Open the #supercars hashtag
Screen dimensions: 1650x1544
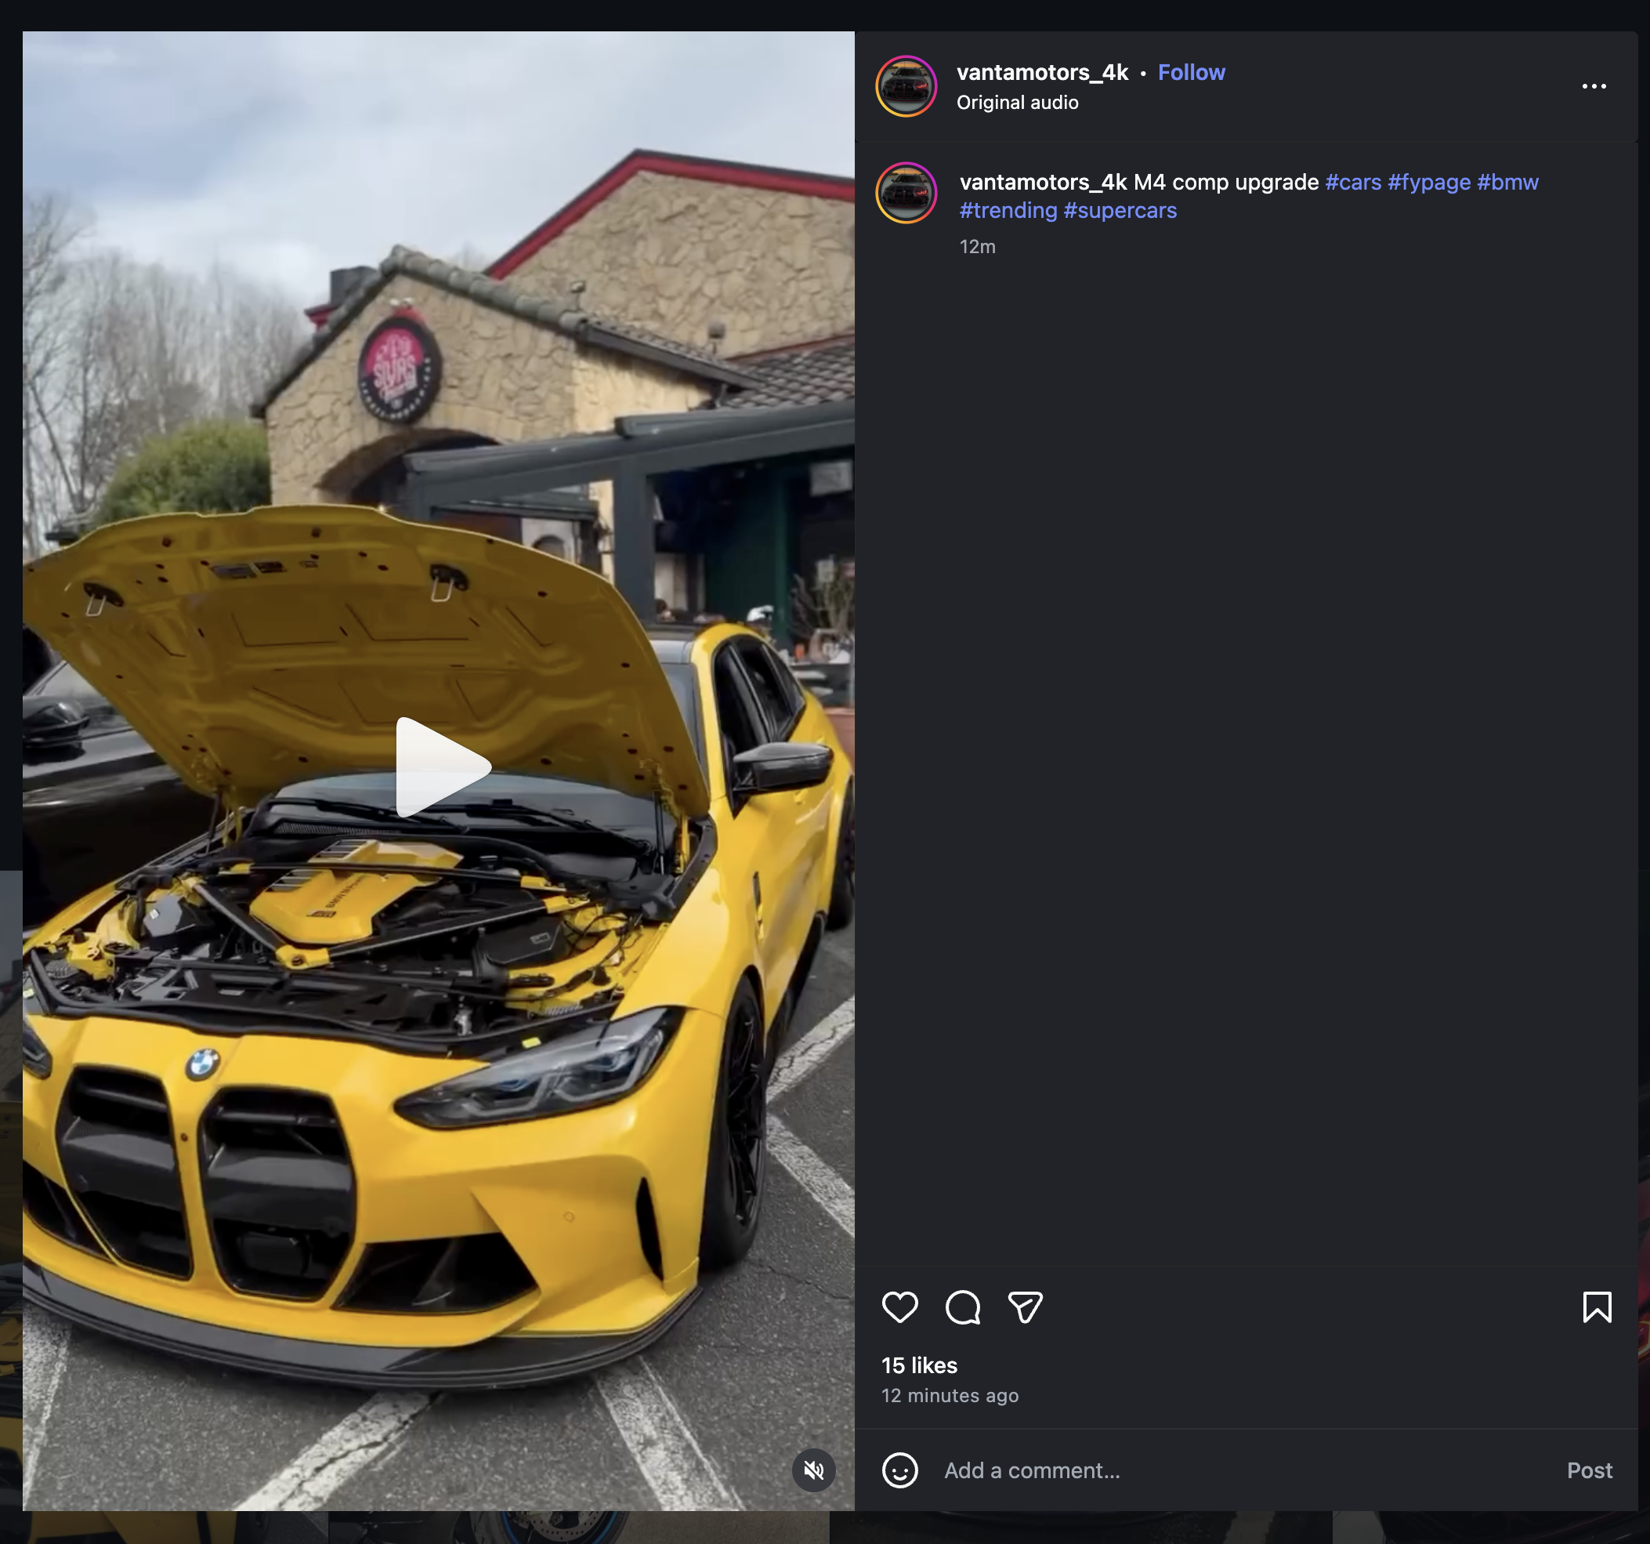pyautogui.click(x=1120, y=210)
